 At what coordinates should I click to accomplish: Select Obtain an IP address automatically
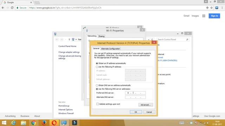[x=97, y=63]
